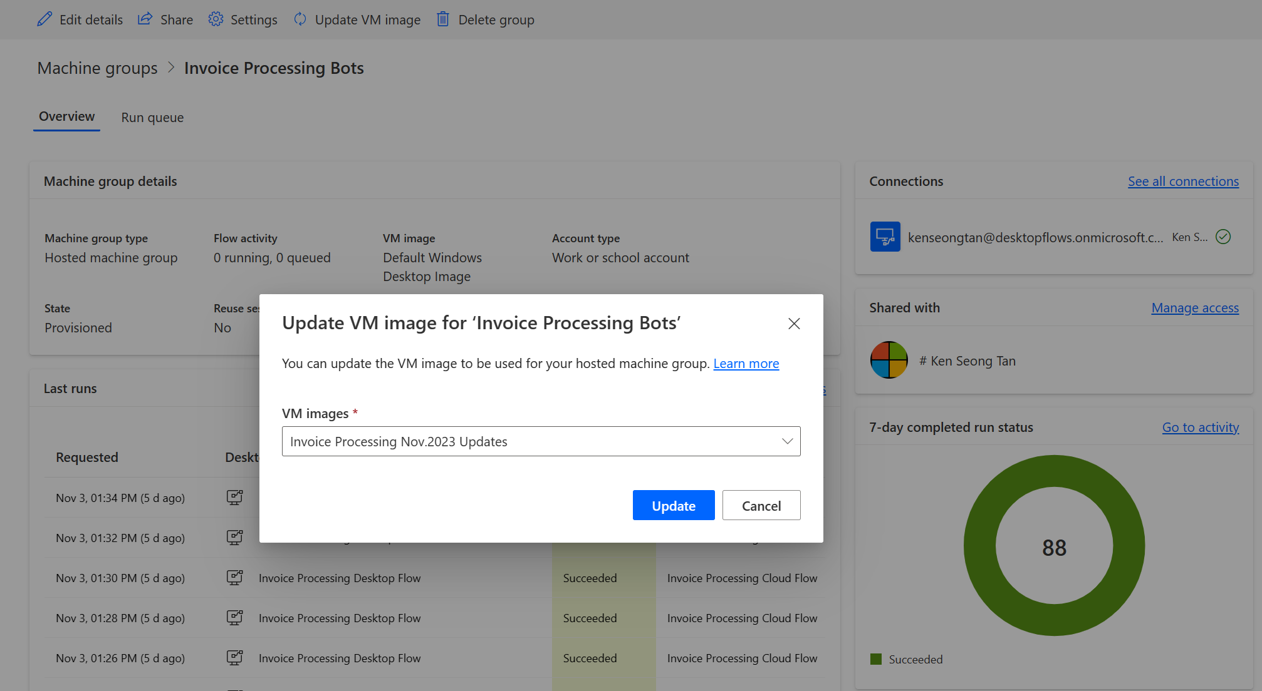
Task: Click the Share icon
Action: point(145,19)
